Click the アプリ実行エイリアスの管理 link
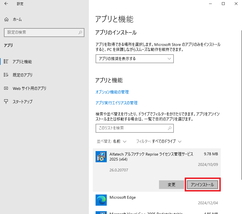This screenshot has height=214, width=242. [x=117, y=103]
